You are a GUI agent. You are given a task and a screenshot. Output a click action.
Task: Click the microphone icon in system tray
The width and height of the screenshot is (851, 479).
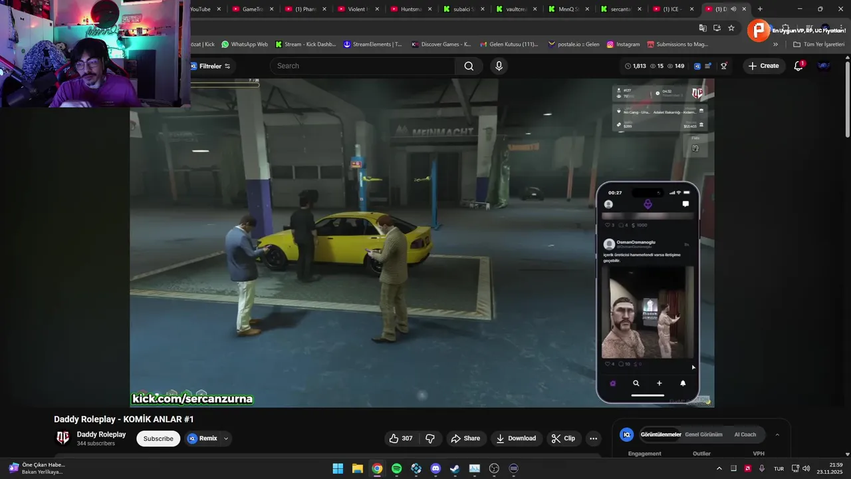pos(762,468)
